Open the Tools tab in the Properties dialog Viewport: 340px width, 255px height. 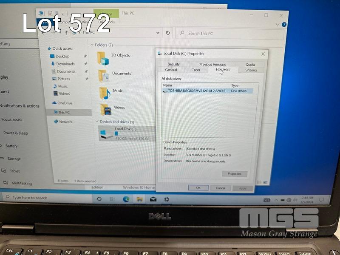195,70
